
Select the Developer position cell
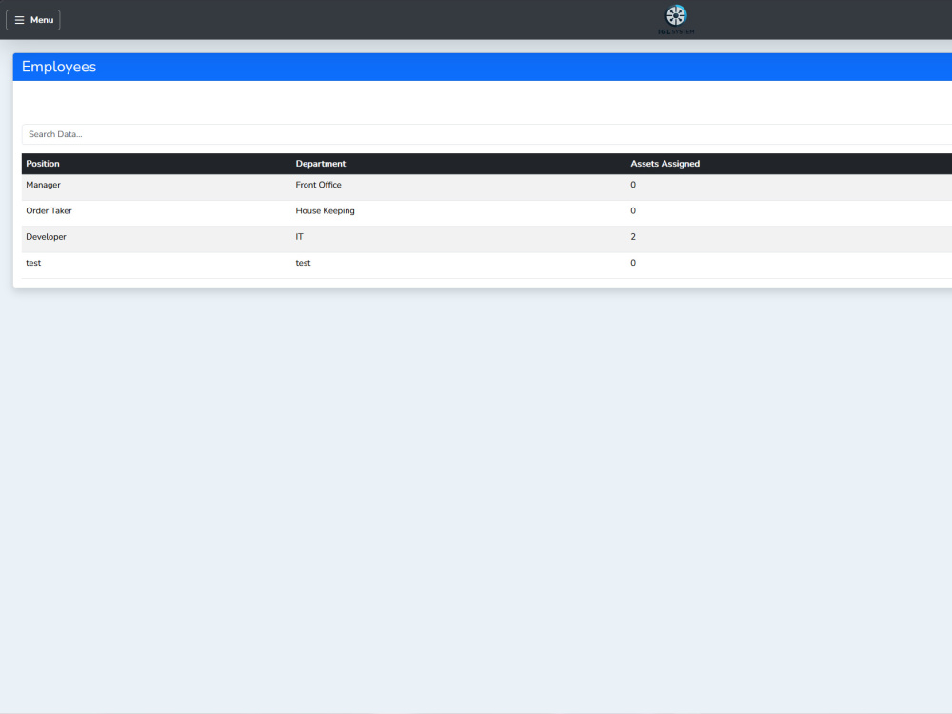tap(46, 237)
